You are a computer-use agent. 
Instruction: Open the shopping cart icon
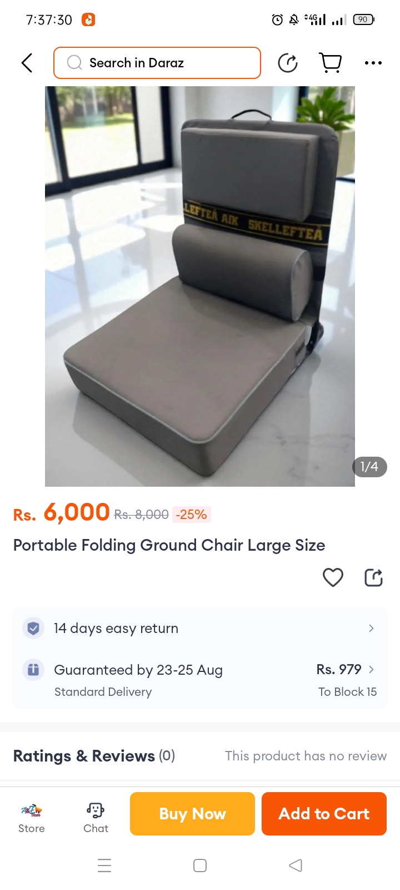pos(331,63)
